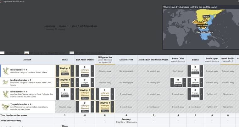The height and width of the screenshot is (127, 239).
Task: Click the China (here) label on the map
Action: (202, 25)
